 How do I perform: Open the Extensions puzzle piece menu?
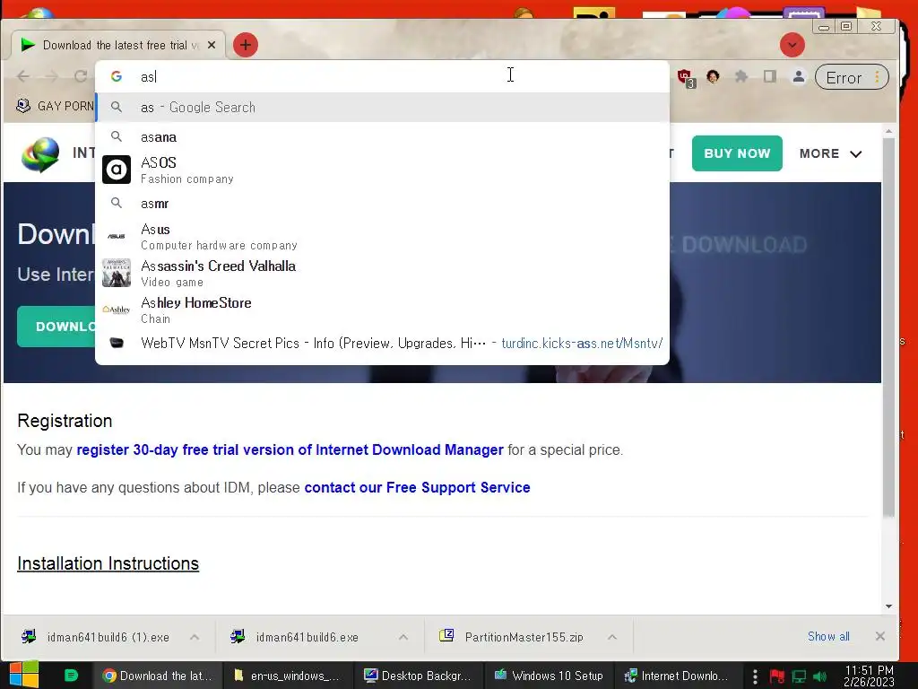click(x=741, y=77)
